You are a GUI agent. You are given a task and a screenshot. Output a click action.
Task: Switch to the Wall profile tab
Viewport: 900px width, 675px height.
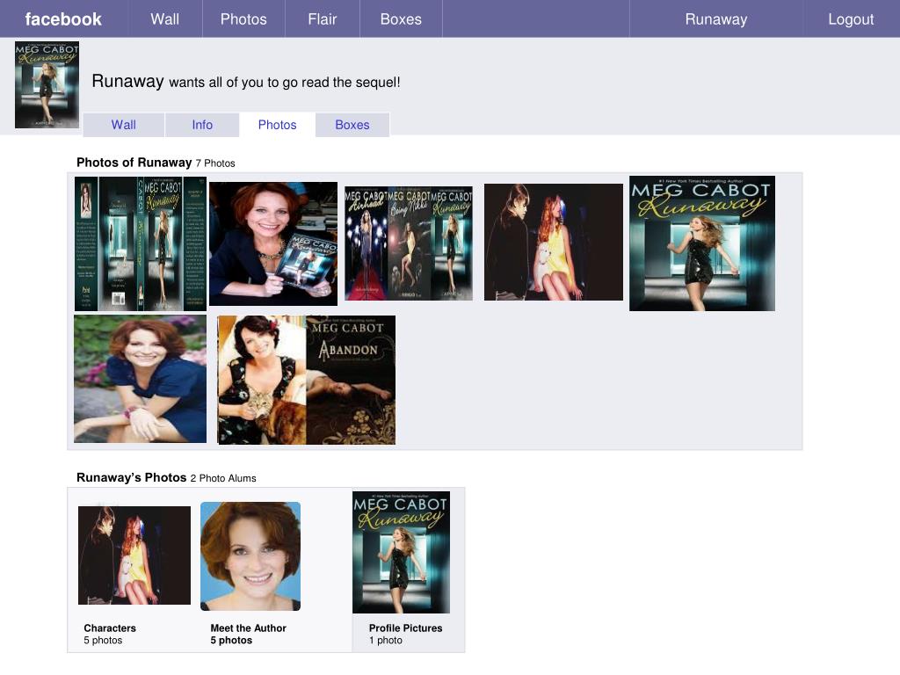click(x=123, y=125)
